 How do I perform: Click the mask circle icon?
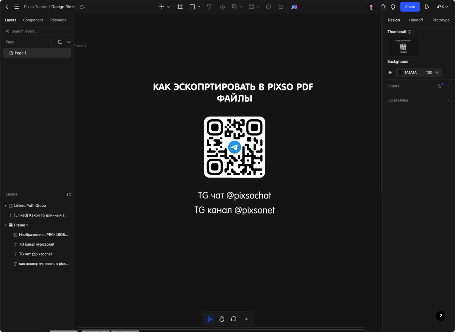click(x=268, y=7)
